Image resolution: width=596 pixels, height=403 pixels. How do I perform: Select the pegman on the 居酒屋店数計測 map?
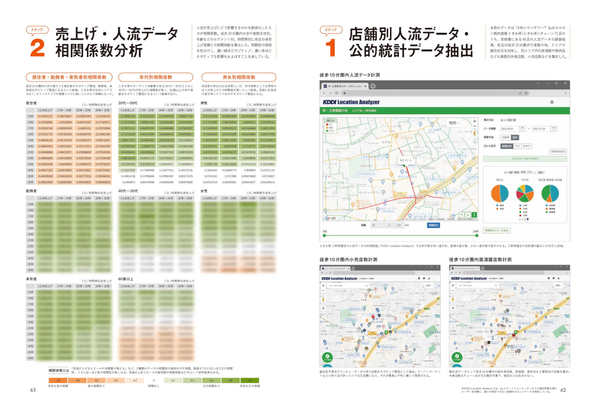coord(453,299)
